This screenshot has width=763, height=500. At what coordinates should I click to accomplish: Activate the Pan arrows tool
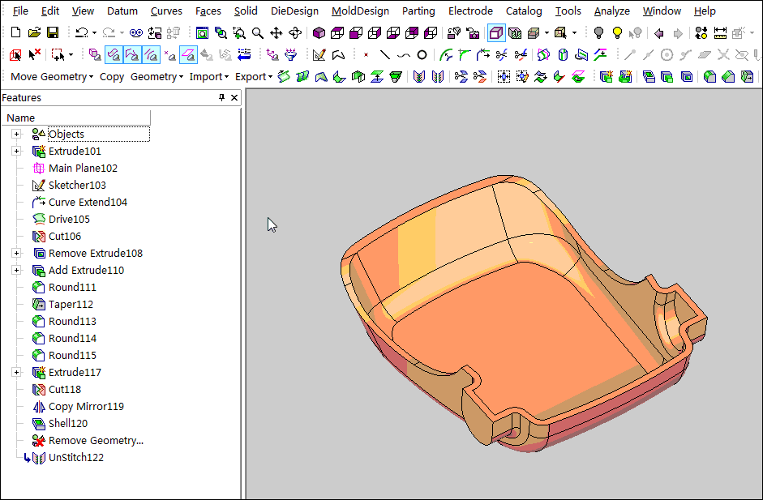pos(276,33)
